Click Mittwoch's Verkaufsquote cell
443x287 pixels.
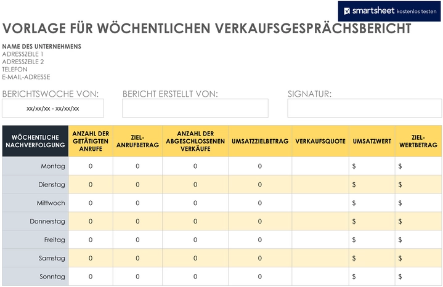coord(320,203)
